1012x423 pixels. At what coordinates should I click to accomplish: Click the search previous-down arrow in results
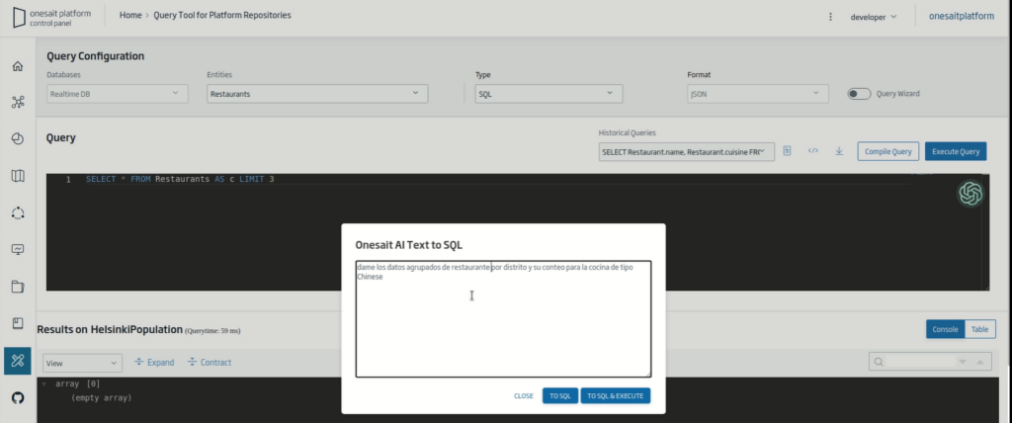[963, 363]
